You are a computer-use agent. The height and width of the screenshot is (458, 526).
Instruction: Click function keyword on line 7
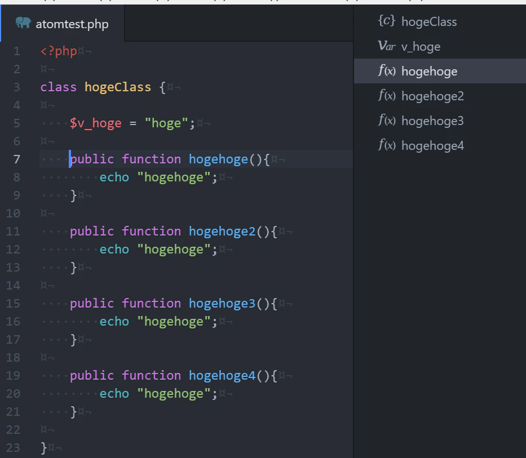coord(151,159)
